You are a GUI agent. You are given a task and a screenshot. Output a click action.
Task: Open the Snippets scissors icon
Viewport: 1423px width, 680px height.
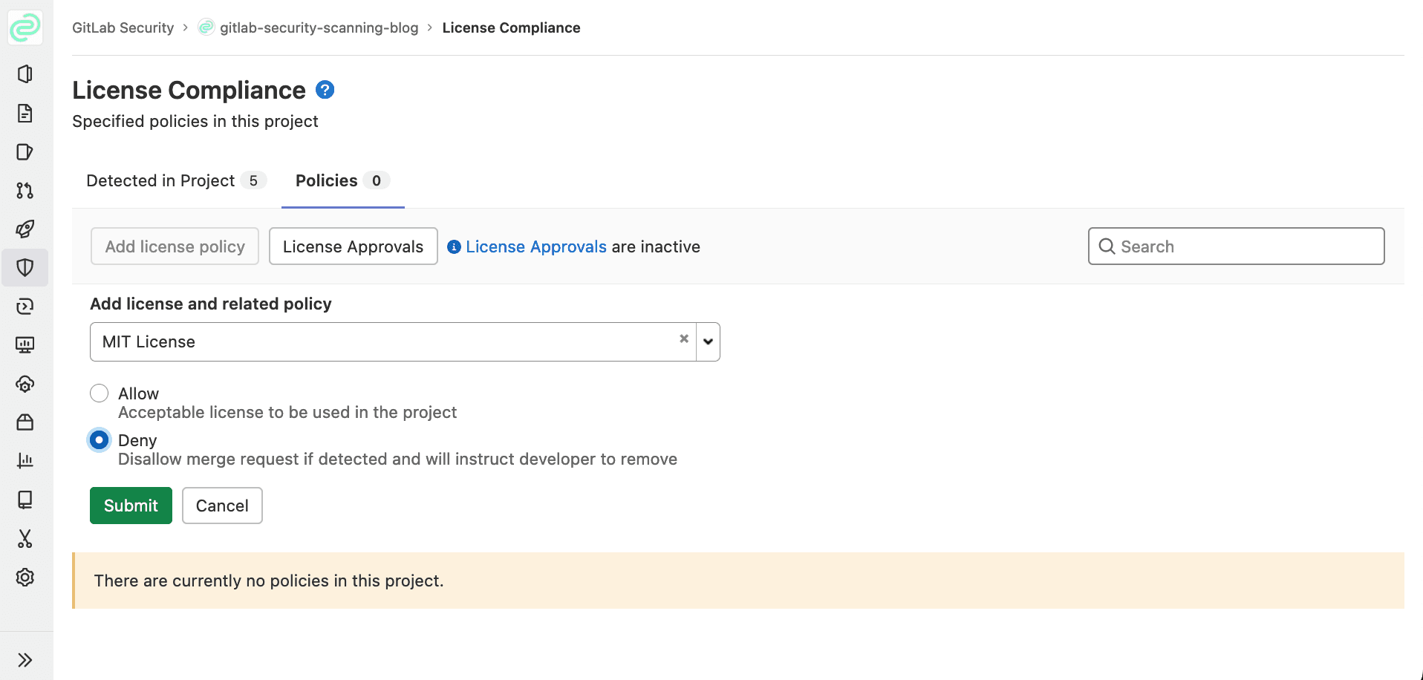pyautogui.click(x=25, y=538)
